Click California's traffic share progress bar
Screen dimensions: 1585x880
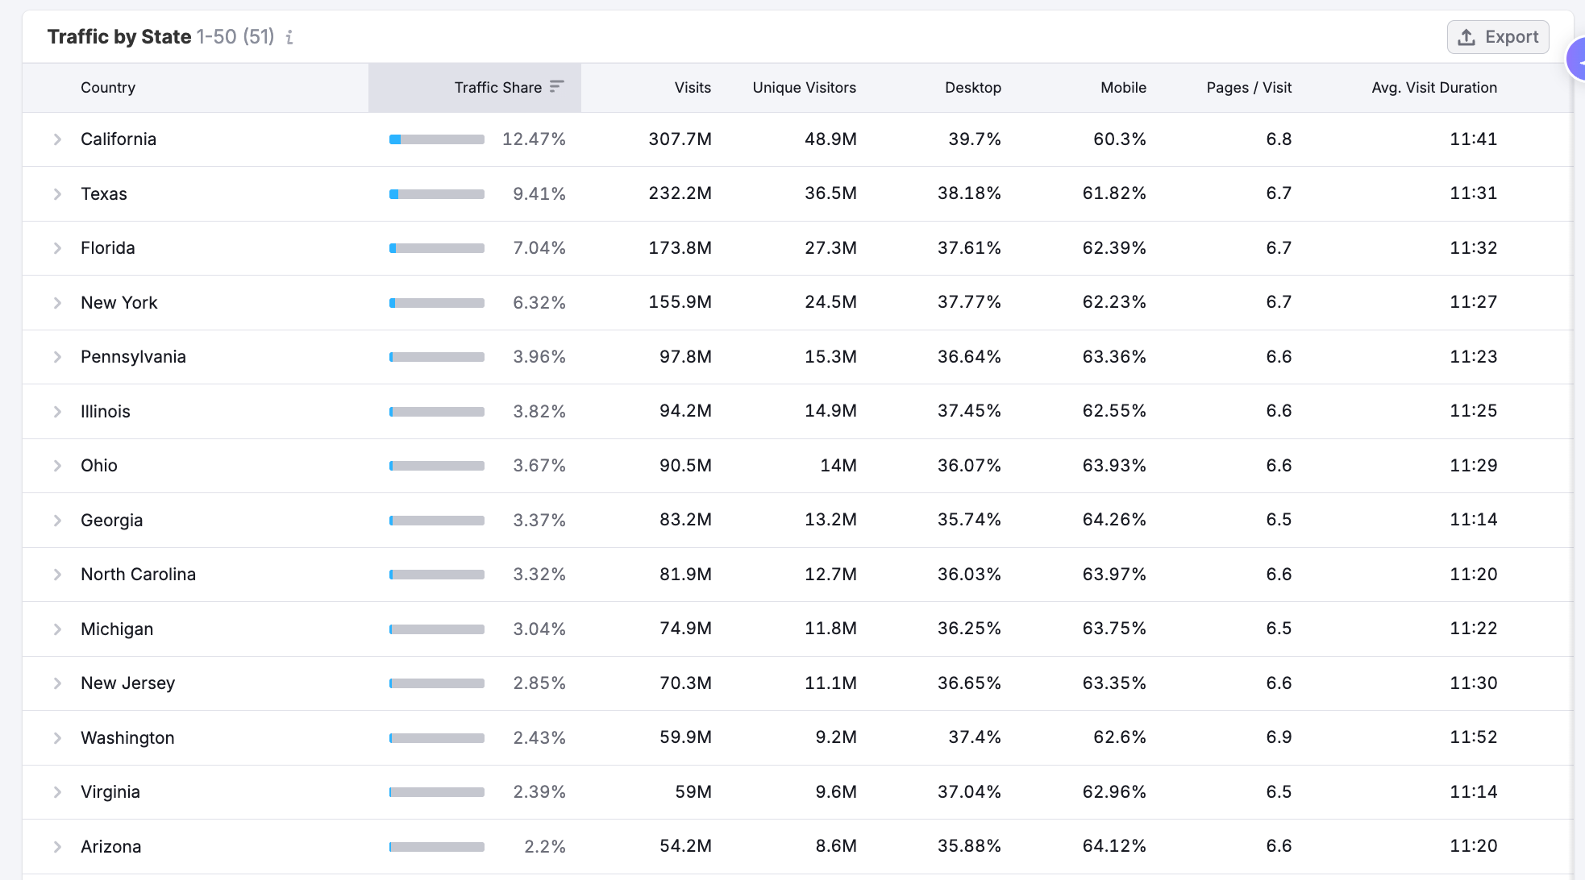coord(436,139)
